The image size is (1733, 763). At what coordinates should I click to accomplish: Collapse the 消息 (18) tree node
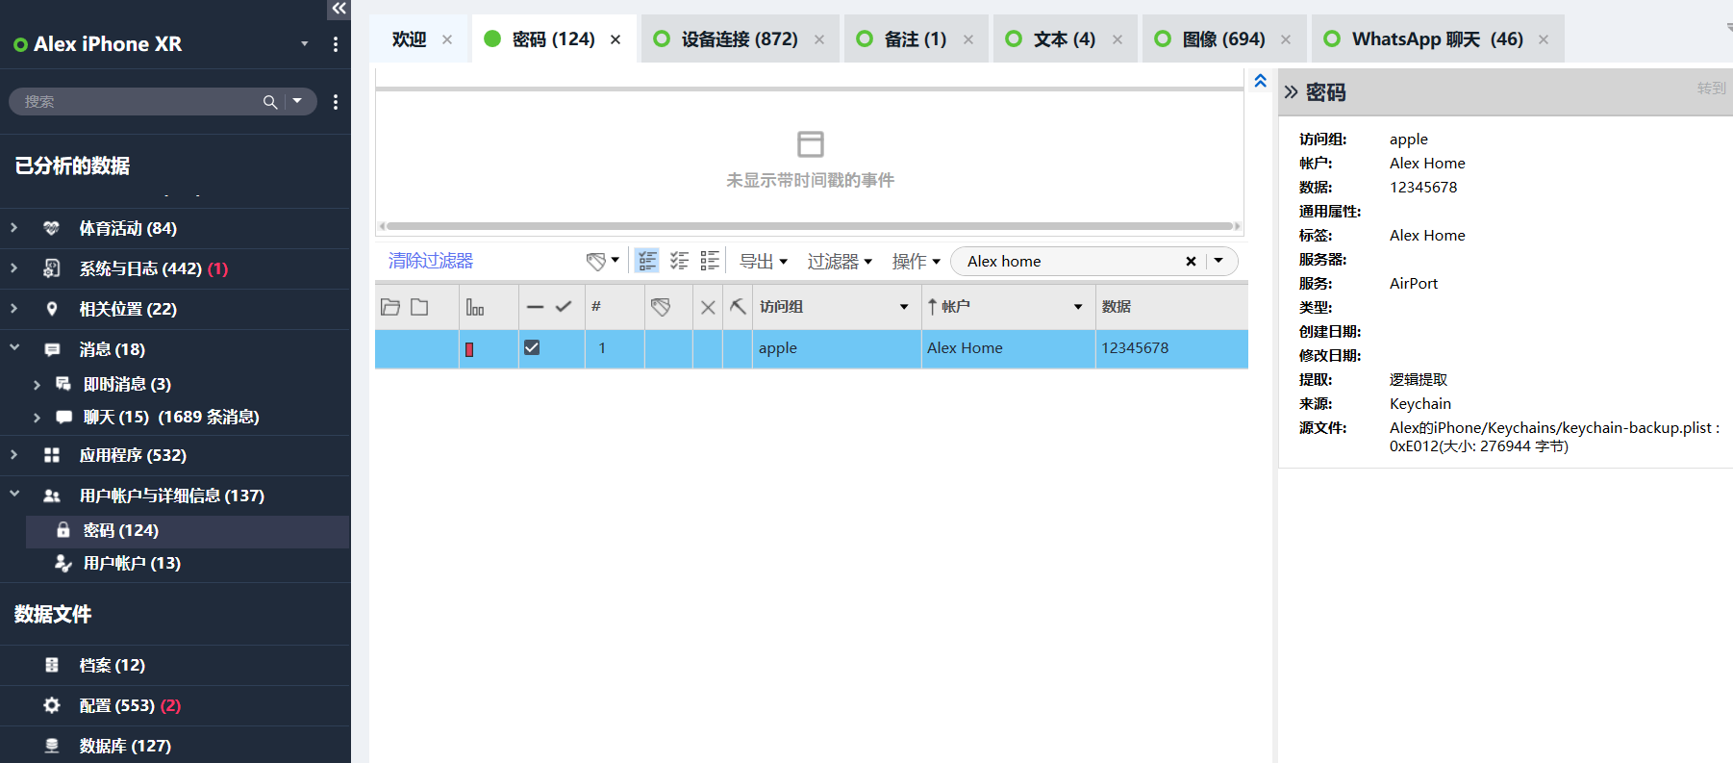coord(14,347)
